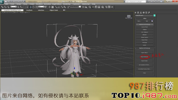Open the Selection Filter dropdown

click(13, 7)
